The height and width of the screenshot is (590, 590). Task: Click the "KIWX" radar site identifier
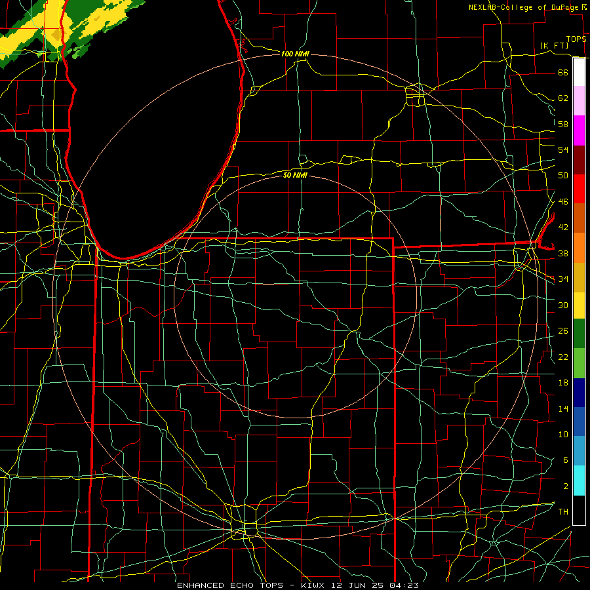pos(314,585)
